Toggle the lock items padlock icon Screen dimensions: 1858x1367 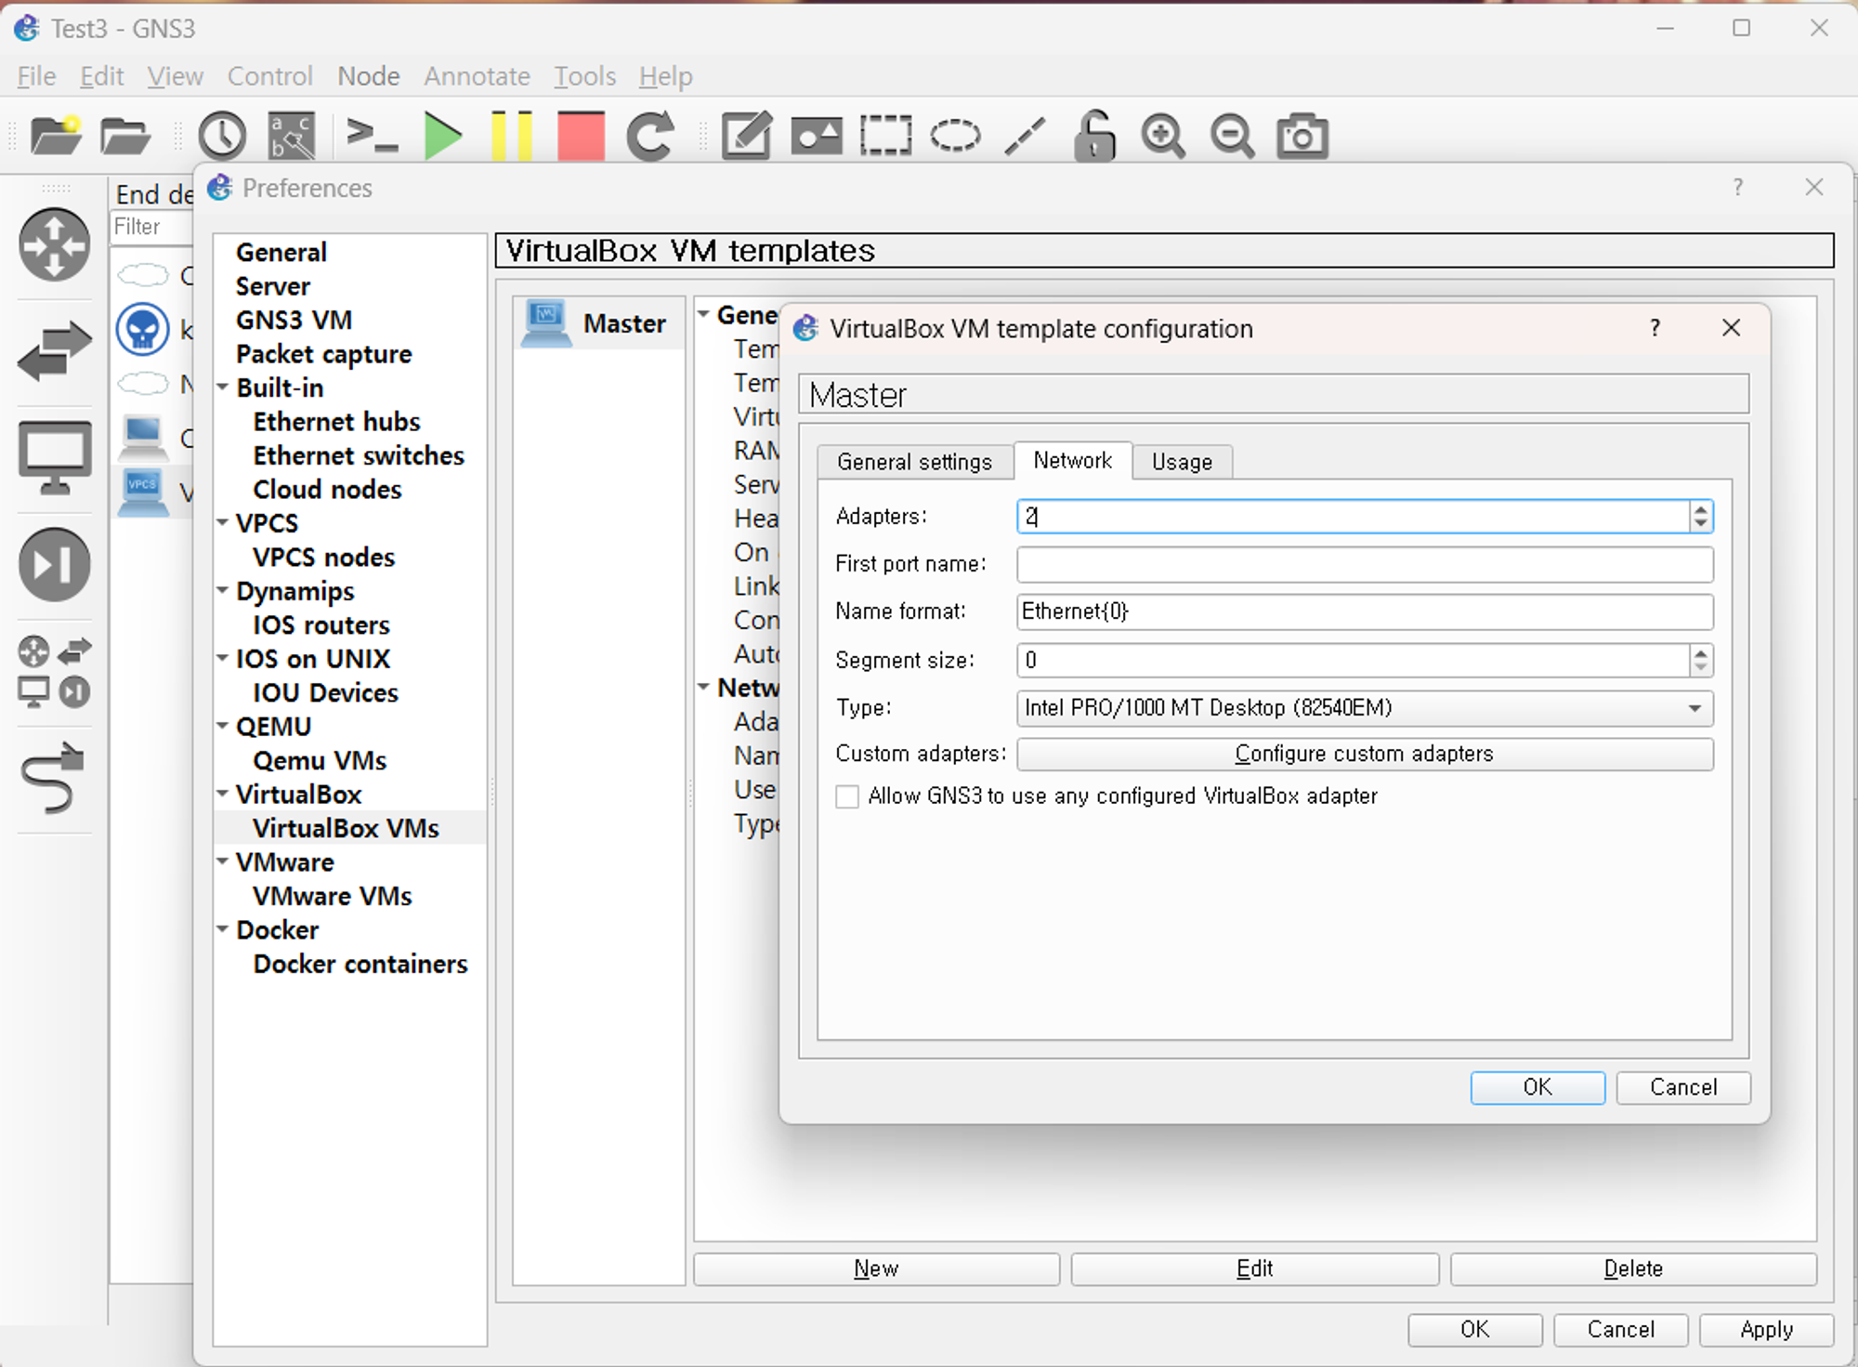1094,136
